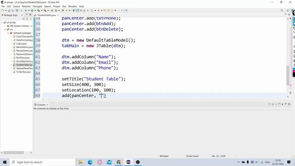Click the Package Explorer horizontal scrollbar

pyautogui.click(x=13, y=153)
